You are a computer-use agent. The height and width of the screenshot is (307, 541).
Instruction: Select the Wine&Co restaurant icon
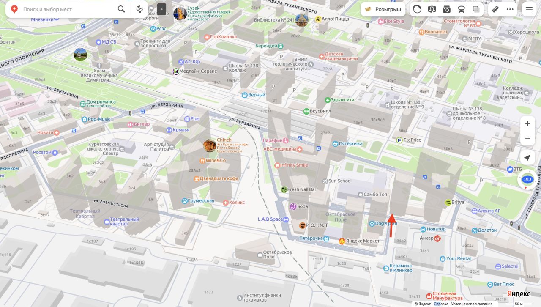tap(202, 161)
